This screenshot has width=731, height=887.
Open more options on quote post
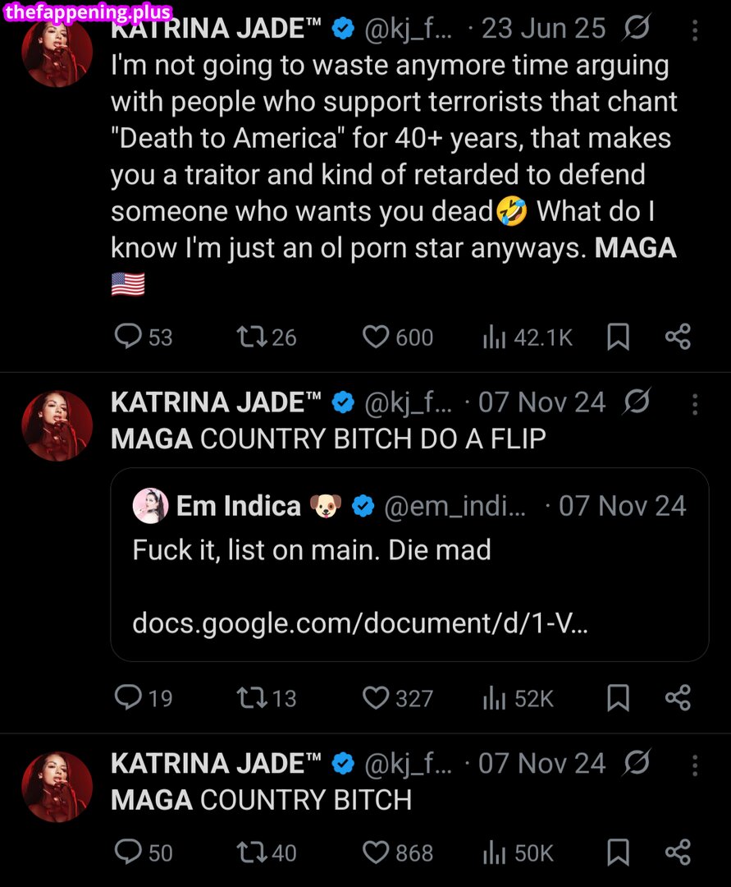[694, 404]
